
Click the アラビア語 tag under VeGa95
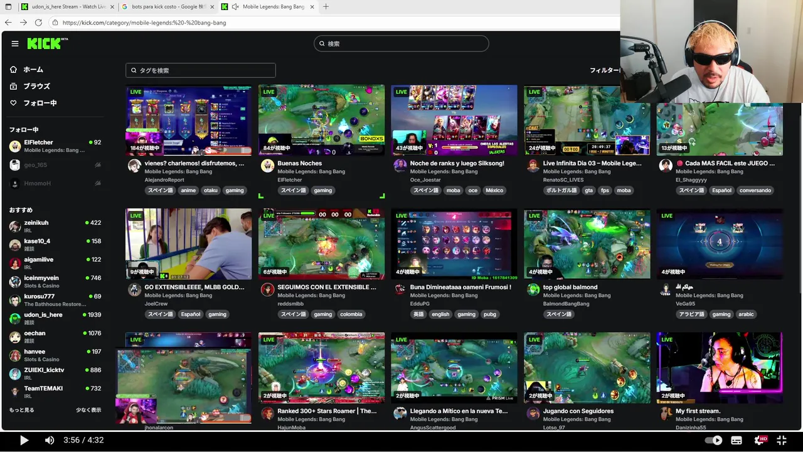pyautogui.click(x=692, y=315)
